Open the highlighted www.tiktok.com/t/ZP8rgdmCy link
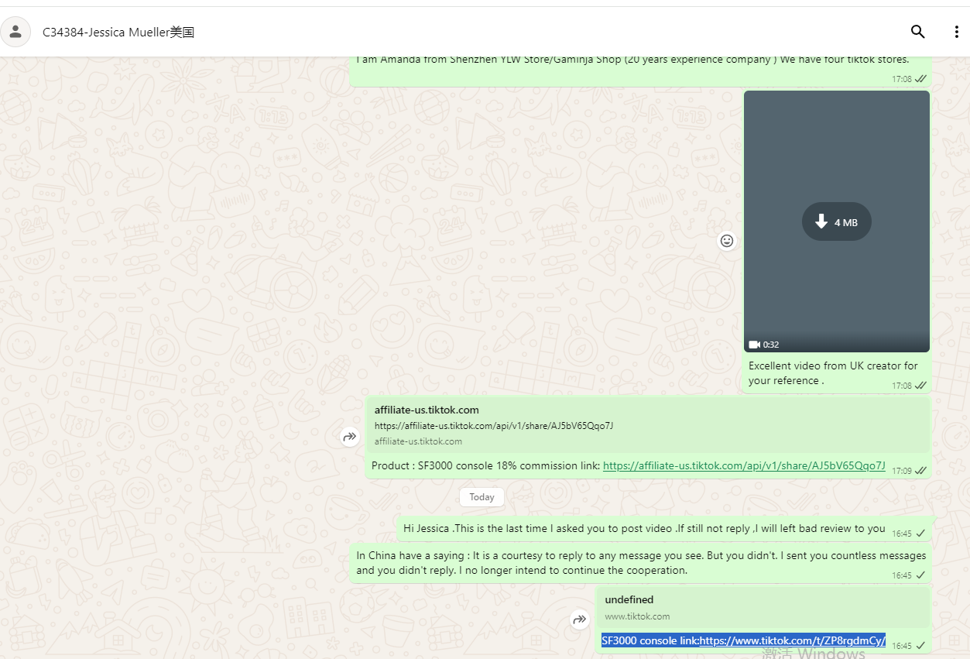 click(792, 640)
